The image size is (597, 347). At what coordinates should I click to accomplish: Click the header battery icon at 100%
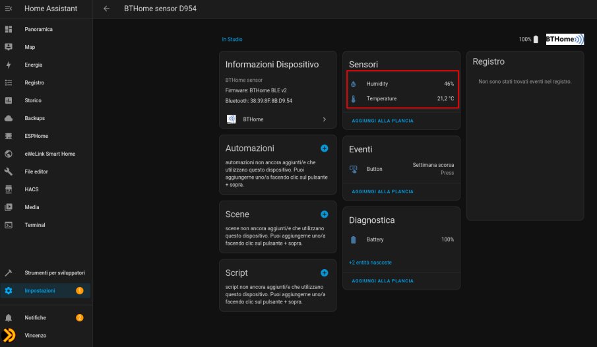click(536, 39)
